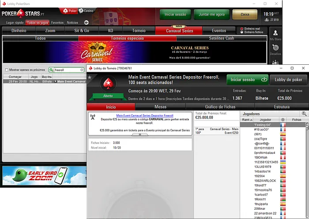Sort tournaments by the Começar column

tap(15, 77)
